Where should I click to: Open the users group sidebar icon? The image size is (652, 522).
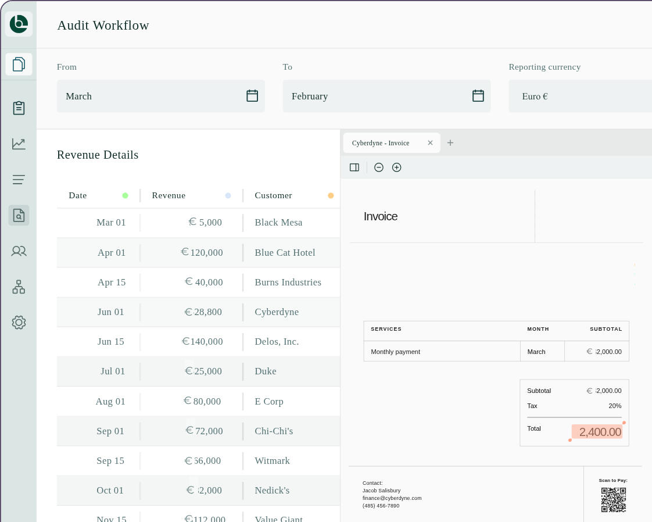coord(19,251)
